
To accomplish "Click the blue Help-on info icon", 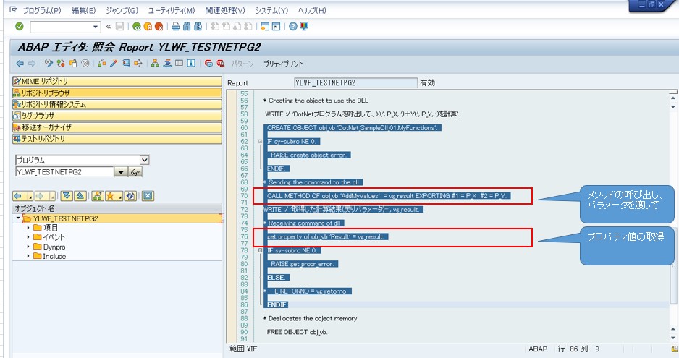I will click(191, 64).
